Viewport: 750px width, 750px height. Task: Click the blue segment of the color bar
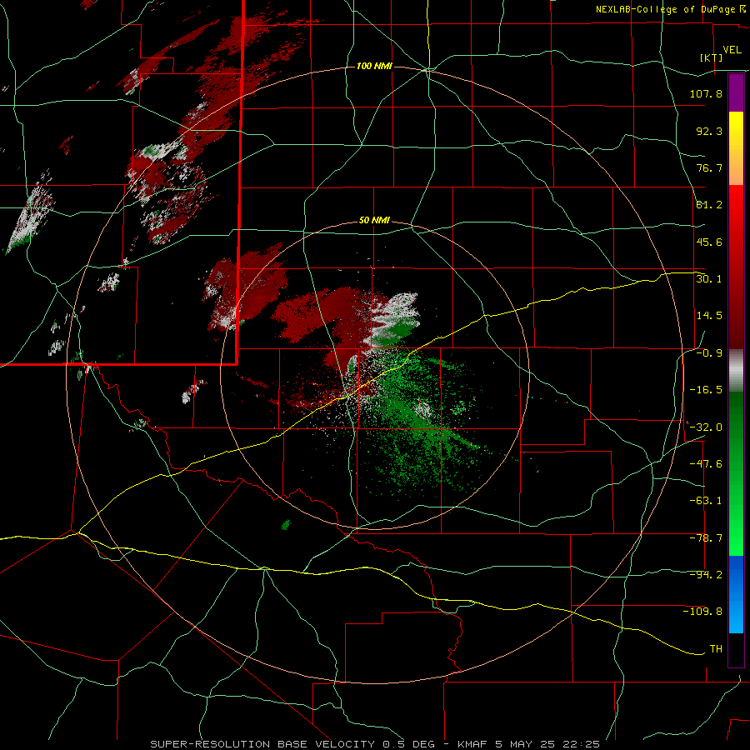(736, 594)
